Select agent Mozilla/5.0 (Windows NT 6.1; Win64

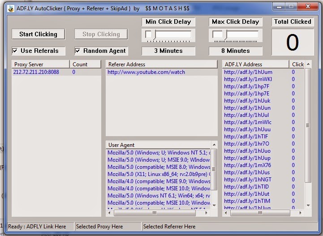159,195
